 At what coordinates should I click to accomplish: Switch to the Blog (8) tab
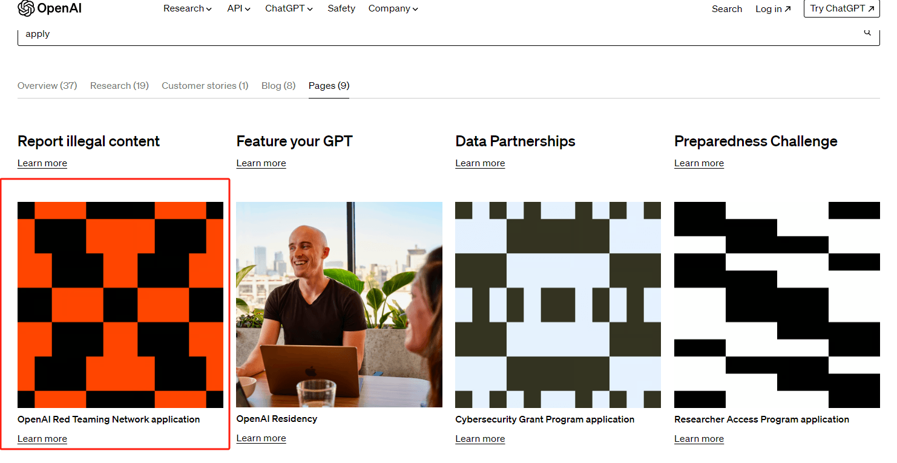point(278,86)
